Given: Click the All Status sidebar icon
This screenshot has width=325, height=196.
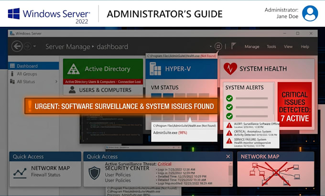Looking at the screenshot, I should tap(12, 81).
